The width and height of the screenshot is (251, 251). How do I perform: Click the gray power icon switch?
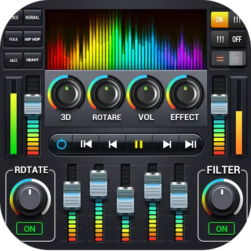[237, 58]
